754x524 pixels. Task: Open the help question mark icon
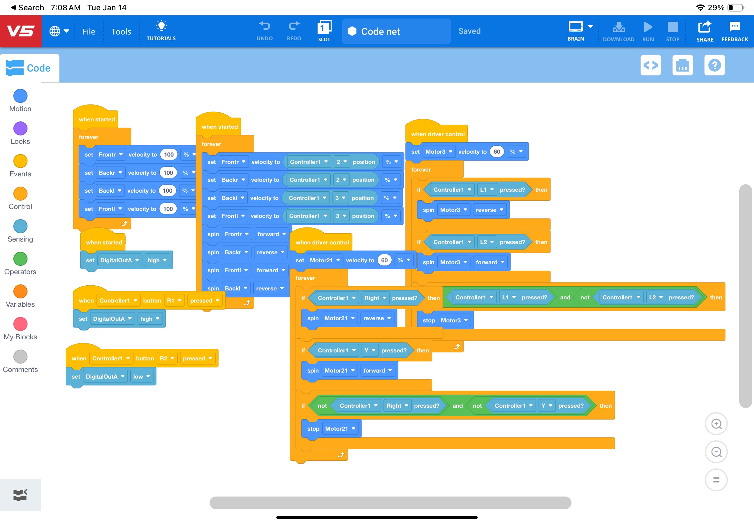tap(714, 65)
